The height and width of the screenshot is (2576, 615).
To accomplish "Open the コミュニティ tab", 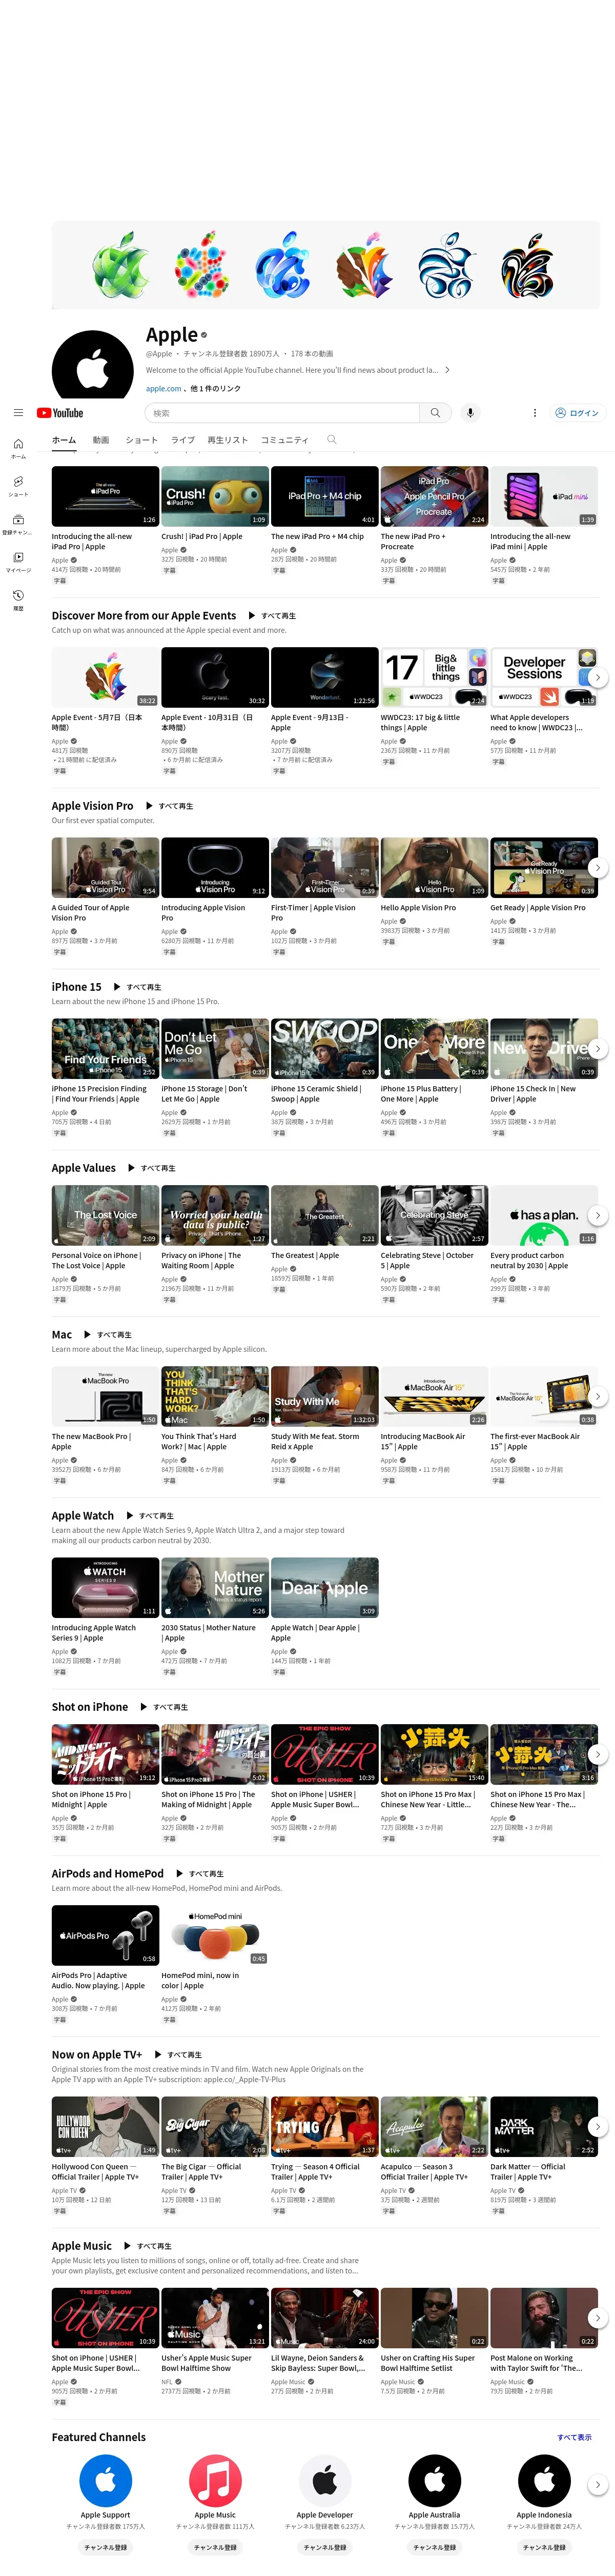I will point(285,440).
